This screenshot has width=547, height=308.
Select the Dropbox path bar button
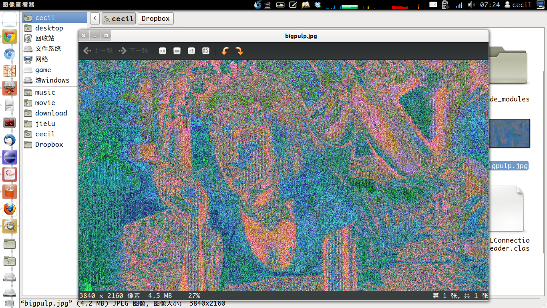coord(155,18)
